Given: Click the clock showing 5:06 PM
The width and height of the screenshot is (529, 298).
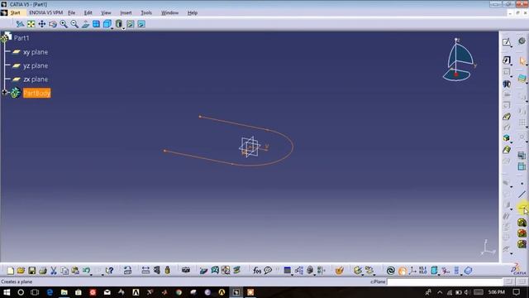Looking at the screenshot, I should pos(496,292).
